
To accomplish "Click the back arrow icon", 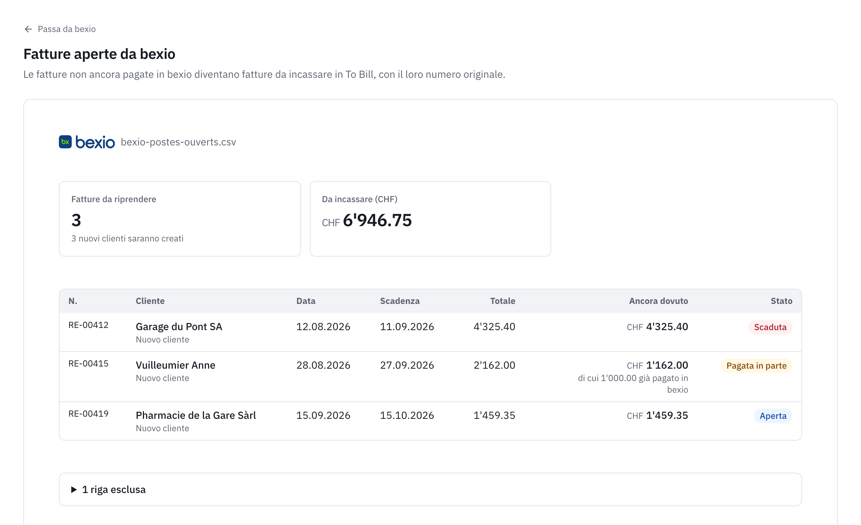I will click(28, 29).
